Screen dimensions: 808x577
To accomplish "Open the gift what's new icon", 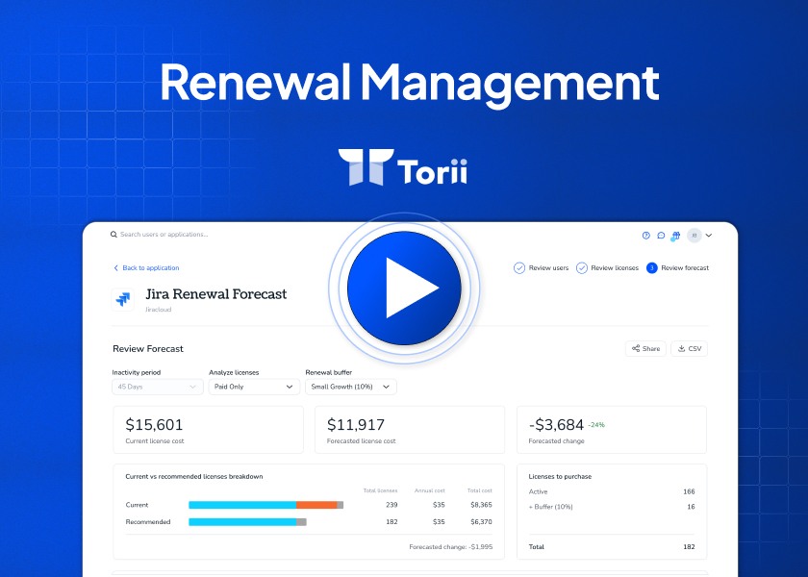I will coord(675,236).
